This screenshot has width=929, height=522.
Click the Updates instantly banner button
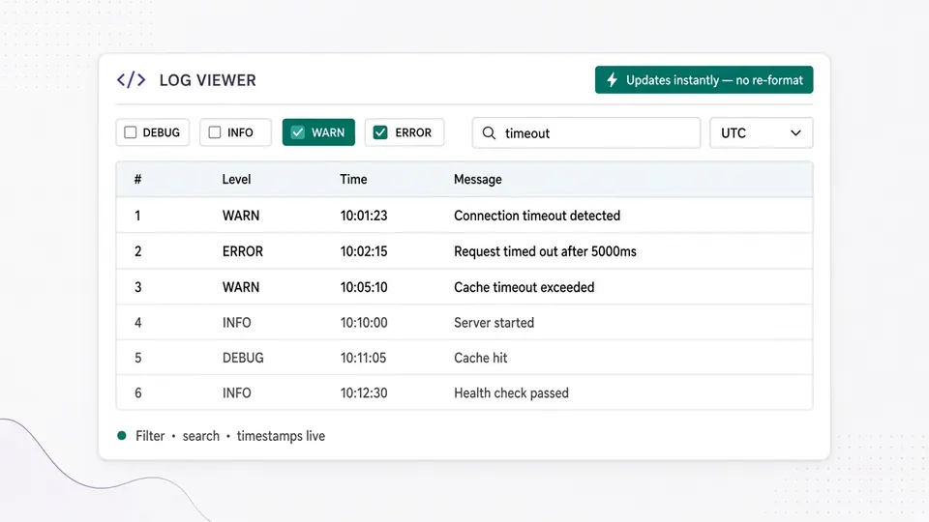[x=704, y=80]
